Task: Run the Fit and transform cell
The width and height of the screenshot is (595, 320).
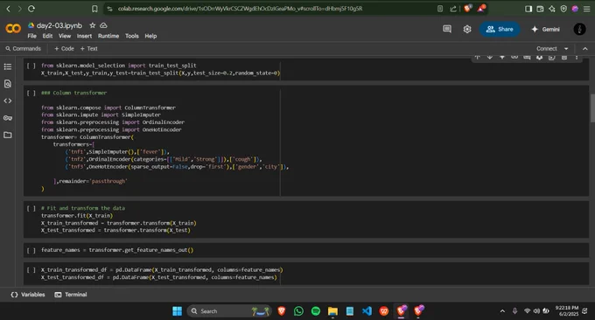Action: point(31,208)
